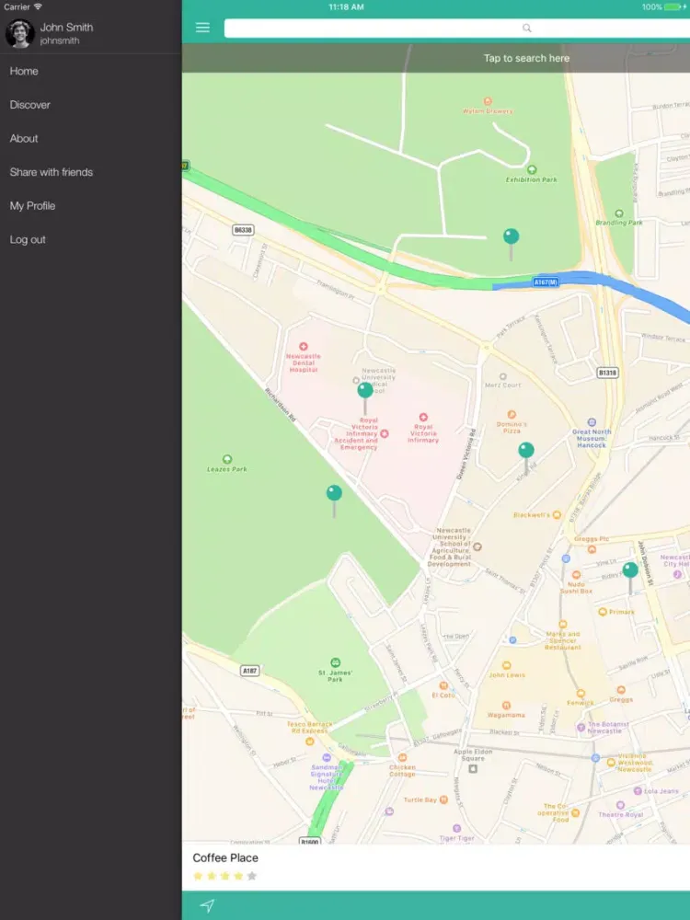Image resolution: width=690 pixels, height=920 pixels.
Task: Tap the Apple Eldon Square icon
Action: point(473,768)
